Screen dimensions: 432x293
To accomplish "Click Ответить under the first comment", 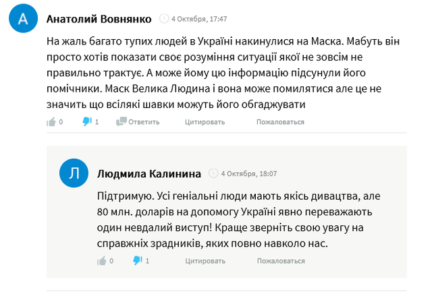I will click(x=144, y=122).
